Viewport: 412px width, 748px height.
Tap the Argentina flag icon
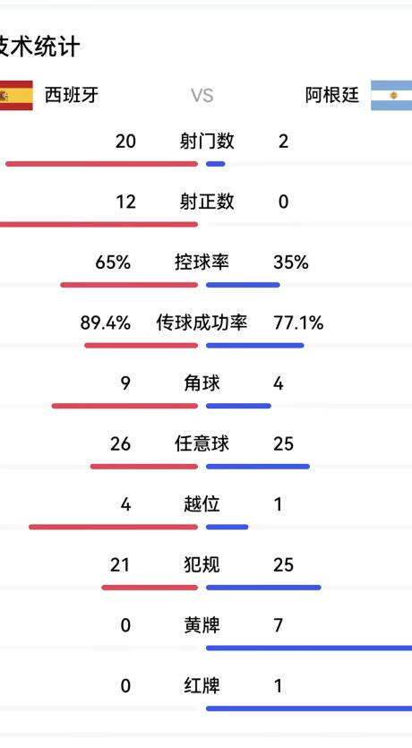click(391, 96)
